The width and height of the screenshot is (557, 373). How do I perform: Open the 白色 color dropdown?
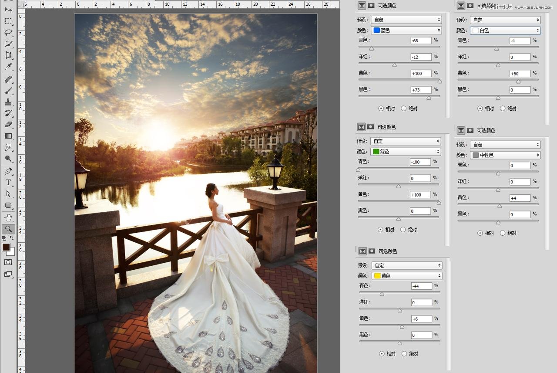click(505, 31)
